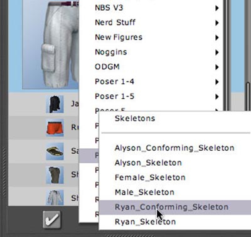
Task: Open the Noggins submenu arrow
Action: [x=217, y=53]
